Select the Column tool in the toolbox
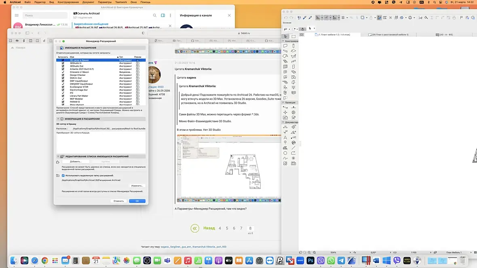477x268 pixels. tap(293, 46)
